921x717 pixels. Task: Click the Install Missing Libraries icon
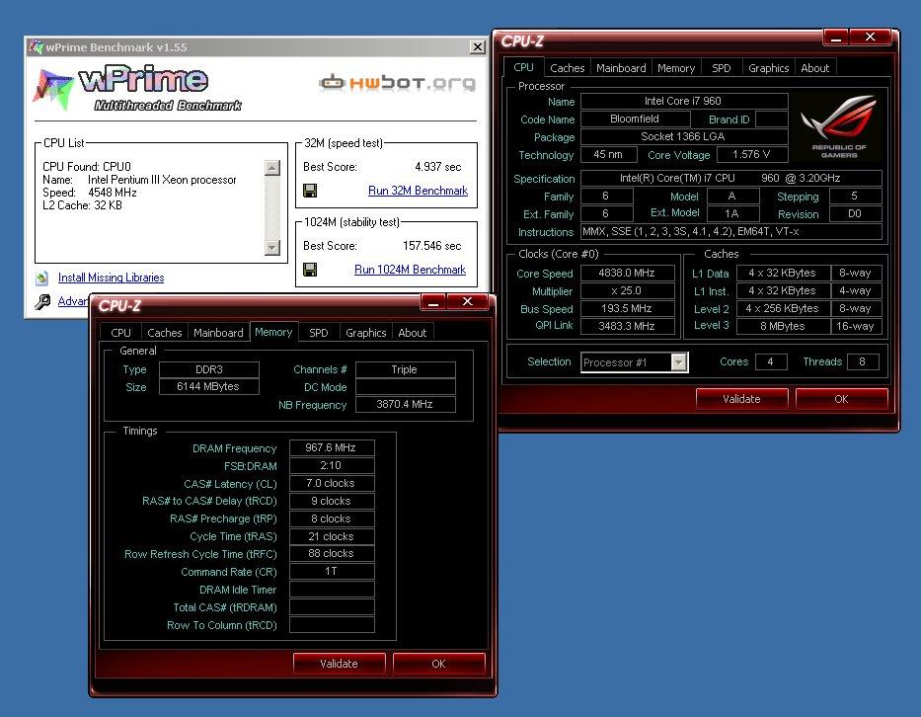pyautogui.click(x=42, y=278)
